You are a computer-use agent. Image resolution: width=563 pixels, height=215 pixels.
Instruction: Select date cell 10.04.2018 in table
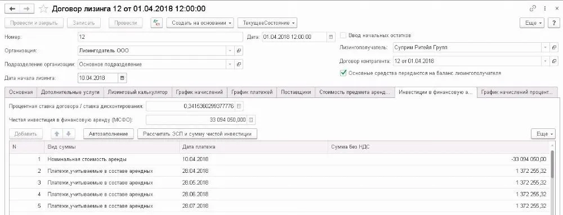point(253,159)
